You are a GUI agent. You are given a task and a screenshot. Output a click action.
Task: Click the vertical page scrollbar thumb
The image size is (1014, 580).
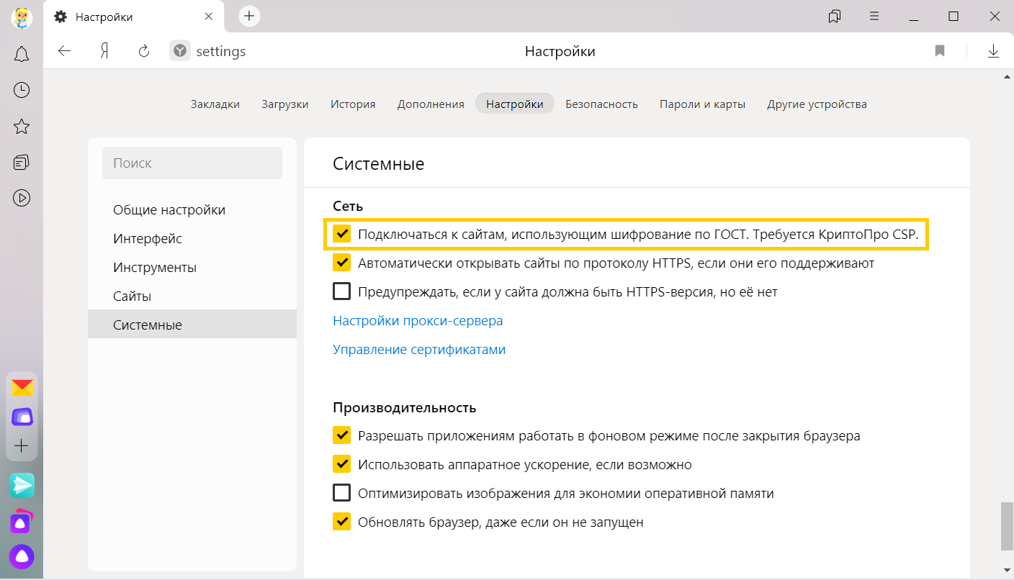1005,527
